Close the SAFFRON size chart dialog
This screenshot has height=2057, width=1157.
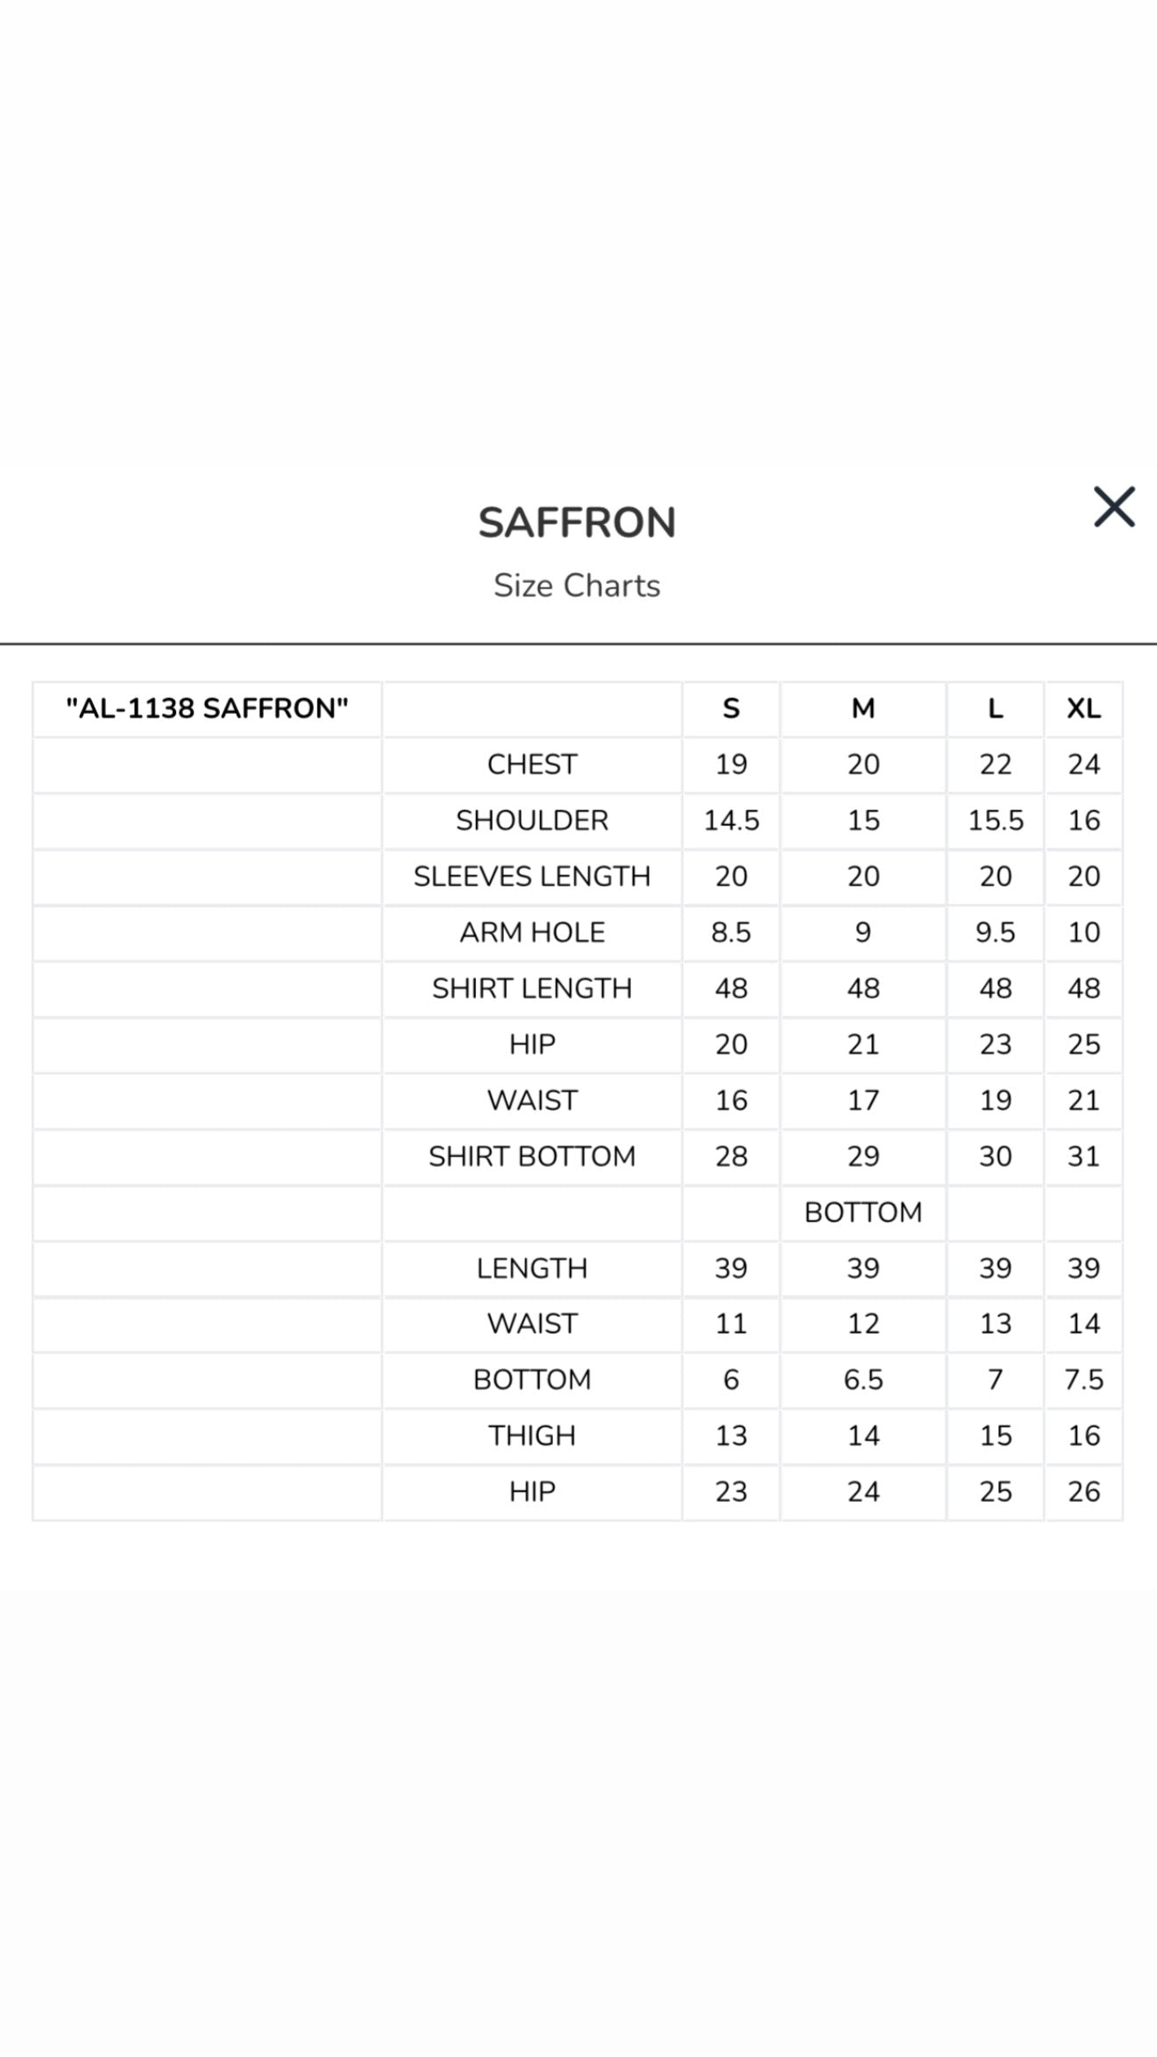[1114, 507]
